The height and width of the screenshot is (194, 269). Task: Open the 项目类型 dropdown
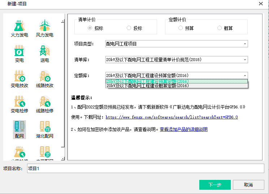[x=177, y=44]
